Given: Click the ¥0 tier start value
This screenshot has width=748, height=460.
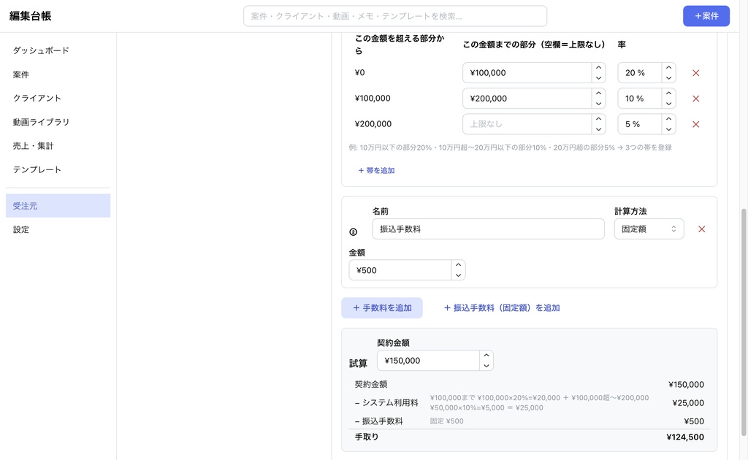Looking at the screenshot, I should tap(359, 72).
